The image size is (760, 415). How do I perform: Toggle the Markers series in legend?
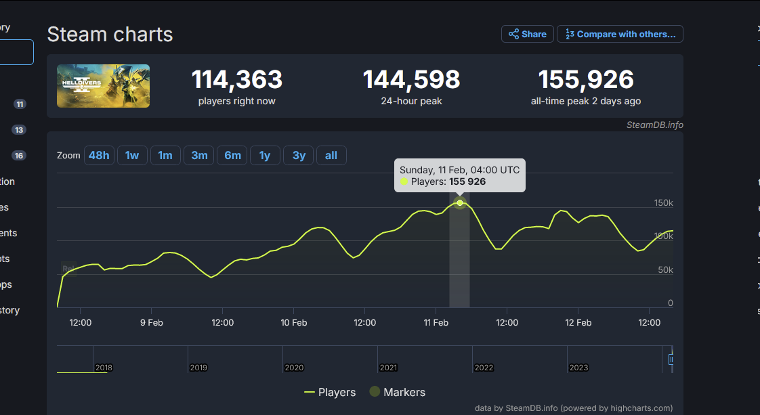[x=397, y=392]
